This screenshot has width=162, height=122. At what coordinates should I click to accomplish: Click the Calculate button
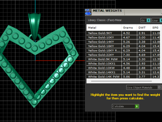126,106
